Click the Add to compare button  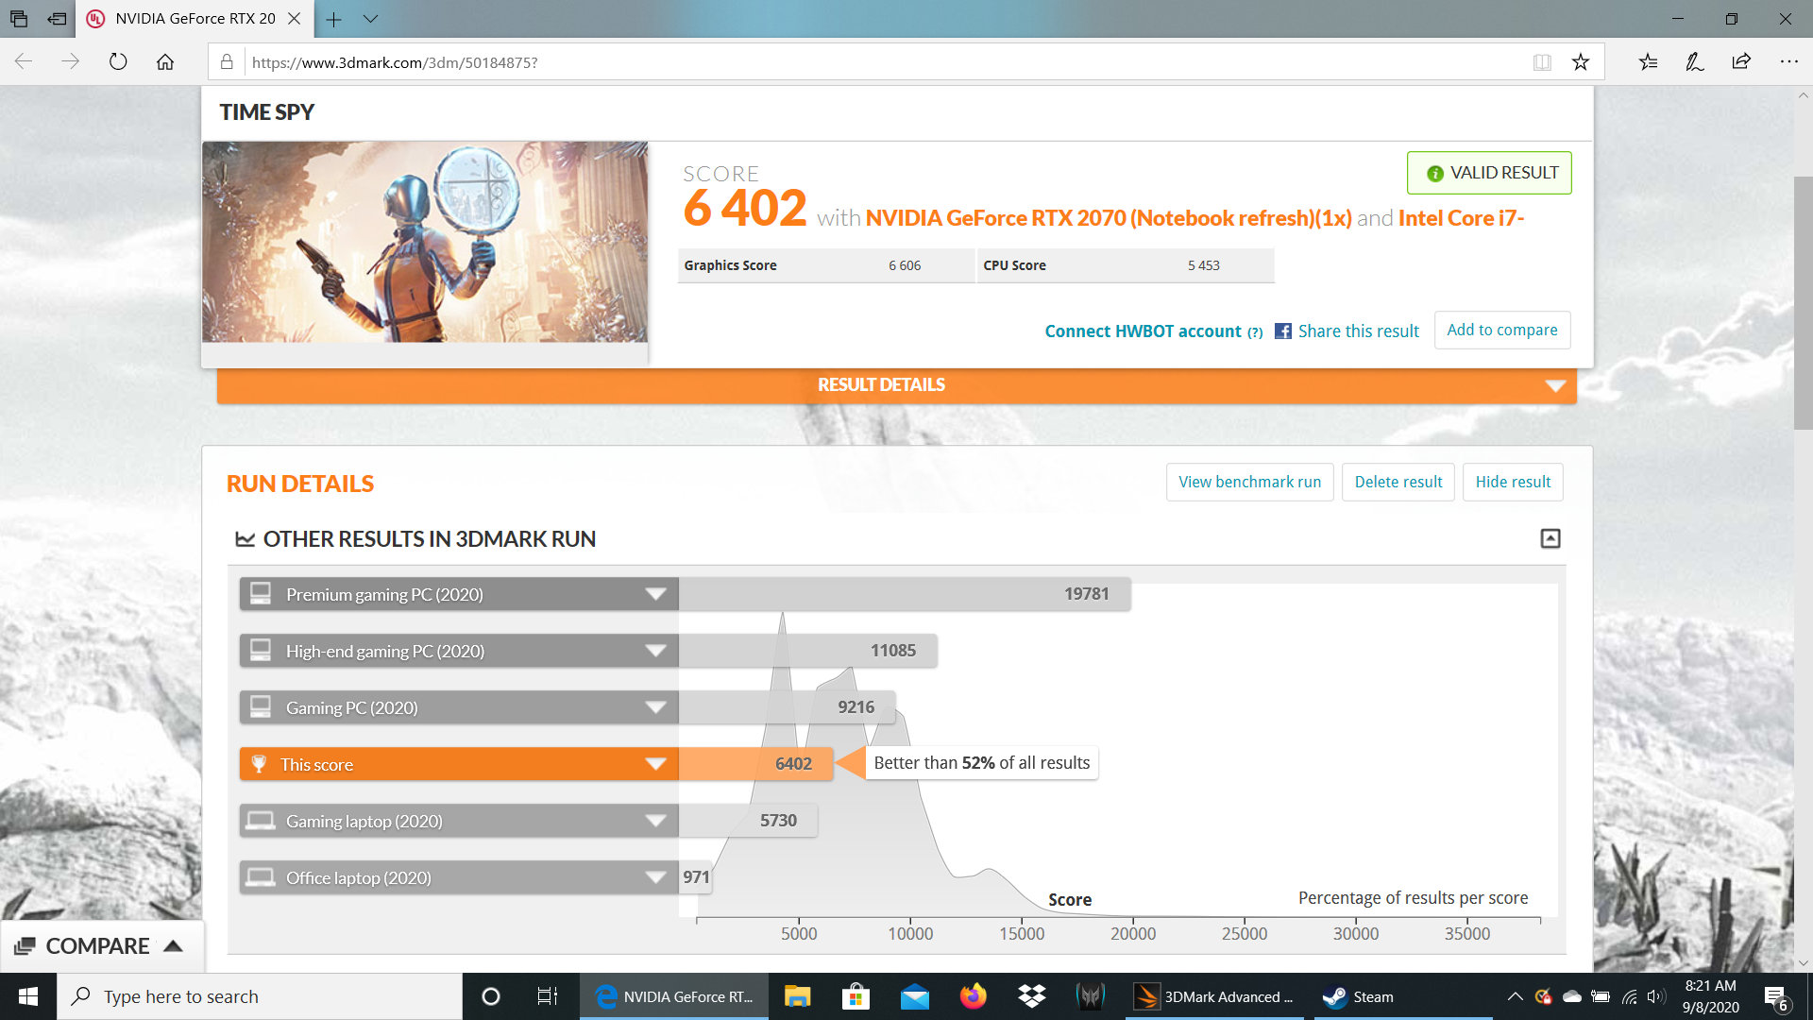pos(1502,330)
